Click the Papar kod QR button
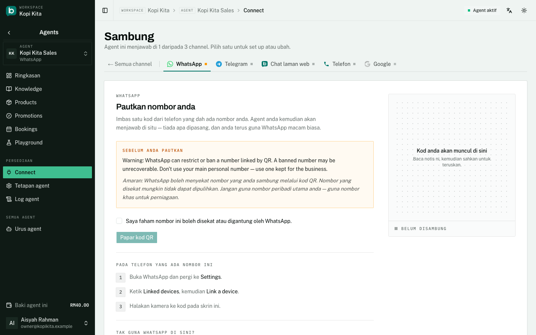The width and height of the screenshot is (536, 335). [137, 237]
